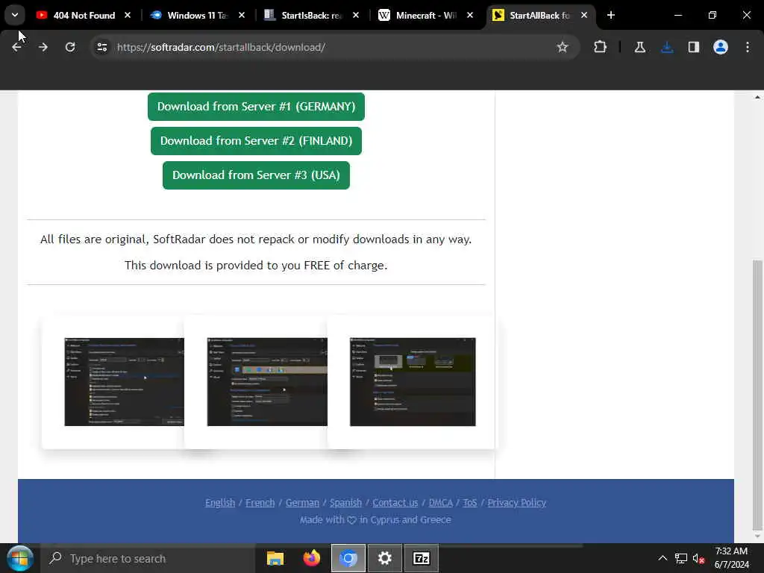
Task: Switch site language to English
Action: [220, 502]
